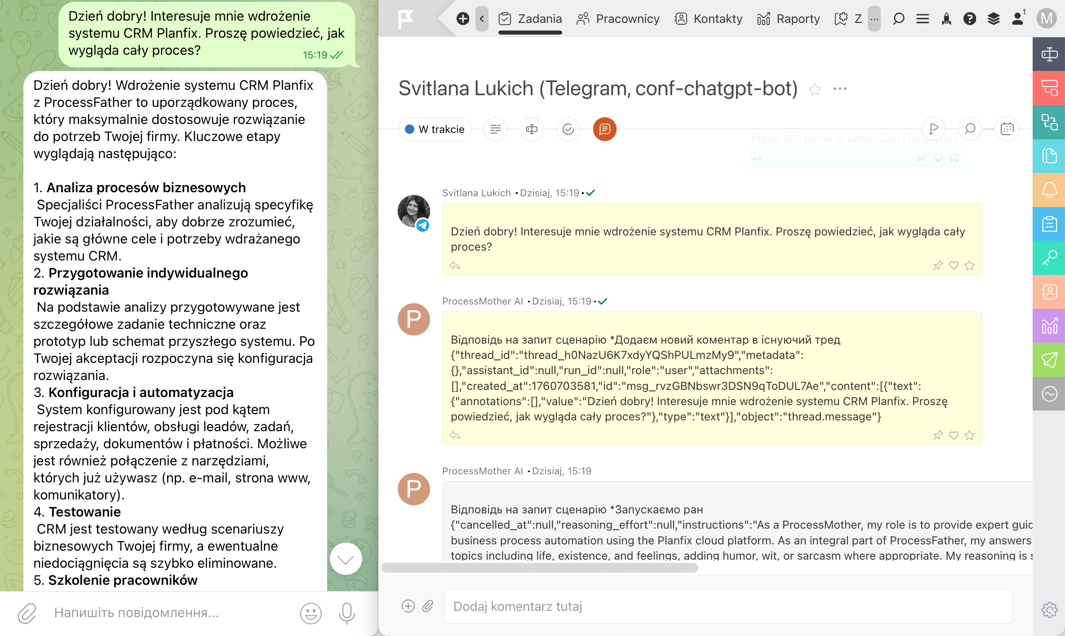Open the 'W trakcie' status dropdown
The height and width of the screenshot is (636, 1065).
click(x=435, y=129)
